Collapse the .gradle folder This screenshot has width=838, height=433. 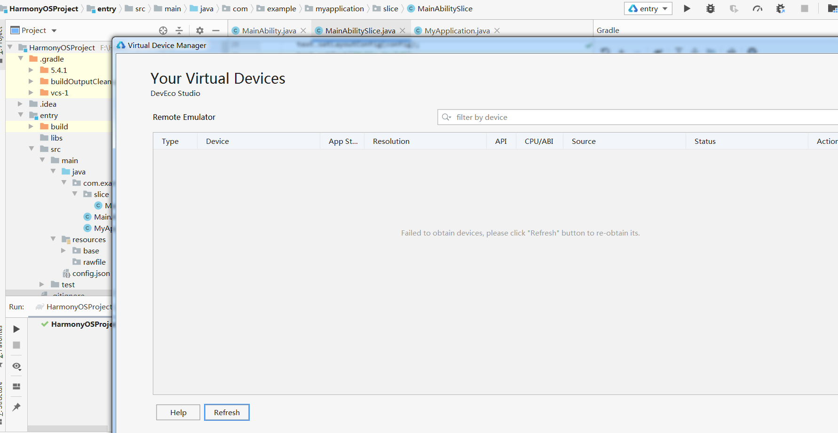click(21, 58)
